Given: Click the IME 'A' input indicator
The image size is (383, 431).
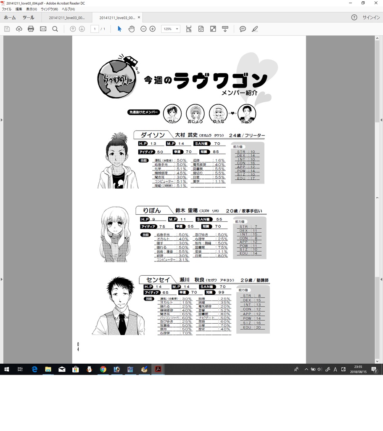Looking at the screenshot, I should pyautogui.click(x=335, y=370).
